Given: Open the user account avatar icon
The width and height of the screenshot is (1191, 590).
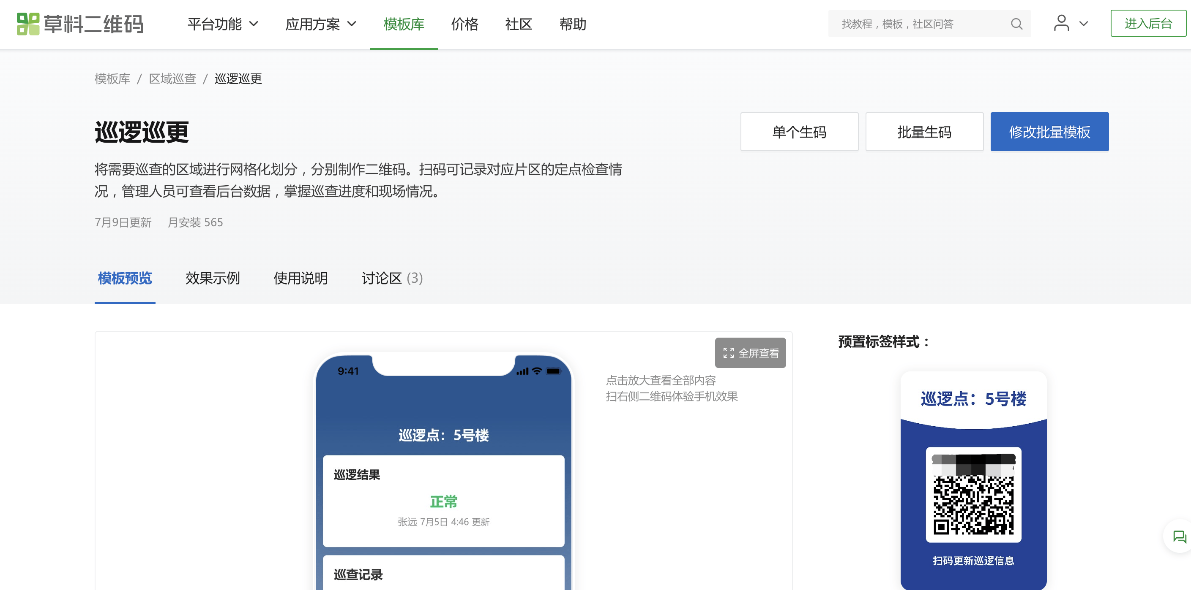Looking at the screenshot, I should (x=1061, y=23).
